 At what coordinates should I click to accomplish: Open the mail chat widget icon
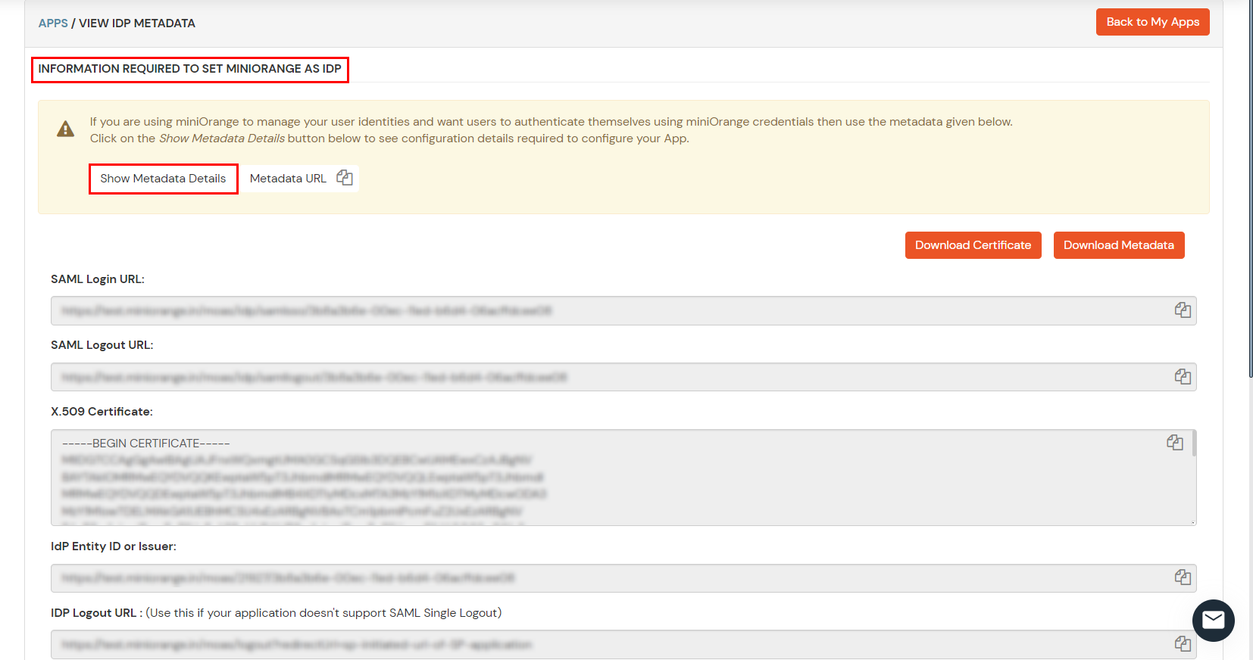point(1214,621)
